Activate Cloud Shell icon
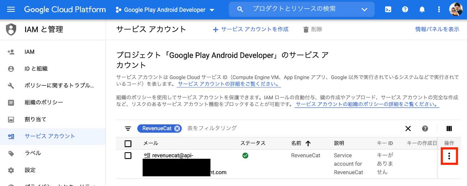Viewport: 467px width, 186px height. (388, 10)
